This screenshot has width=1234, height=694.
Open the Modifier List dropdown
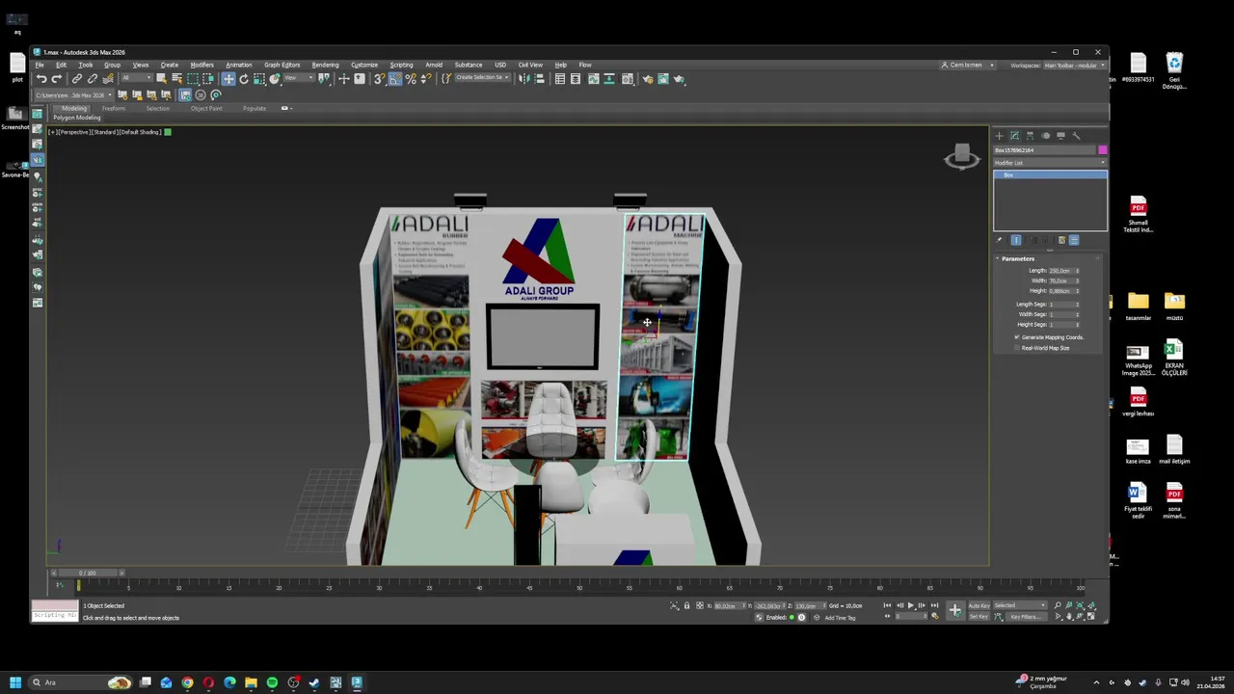point(1050,163)
